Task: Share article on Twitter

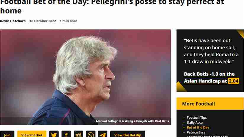Action: point(54,134)
